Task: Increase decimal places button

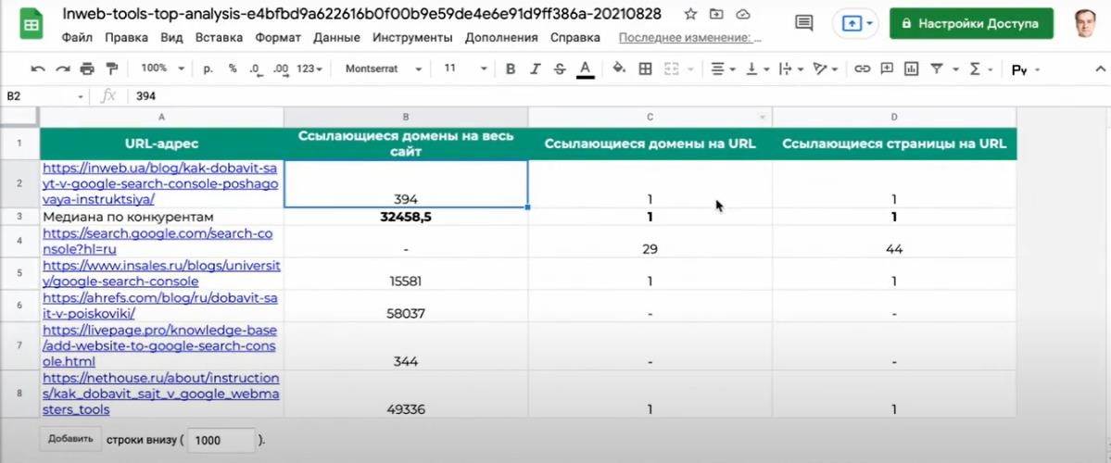Action: [281, 69]
